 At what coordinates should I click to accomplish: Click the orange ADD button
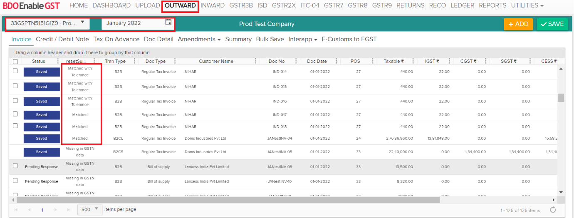[x=518, y=24]
